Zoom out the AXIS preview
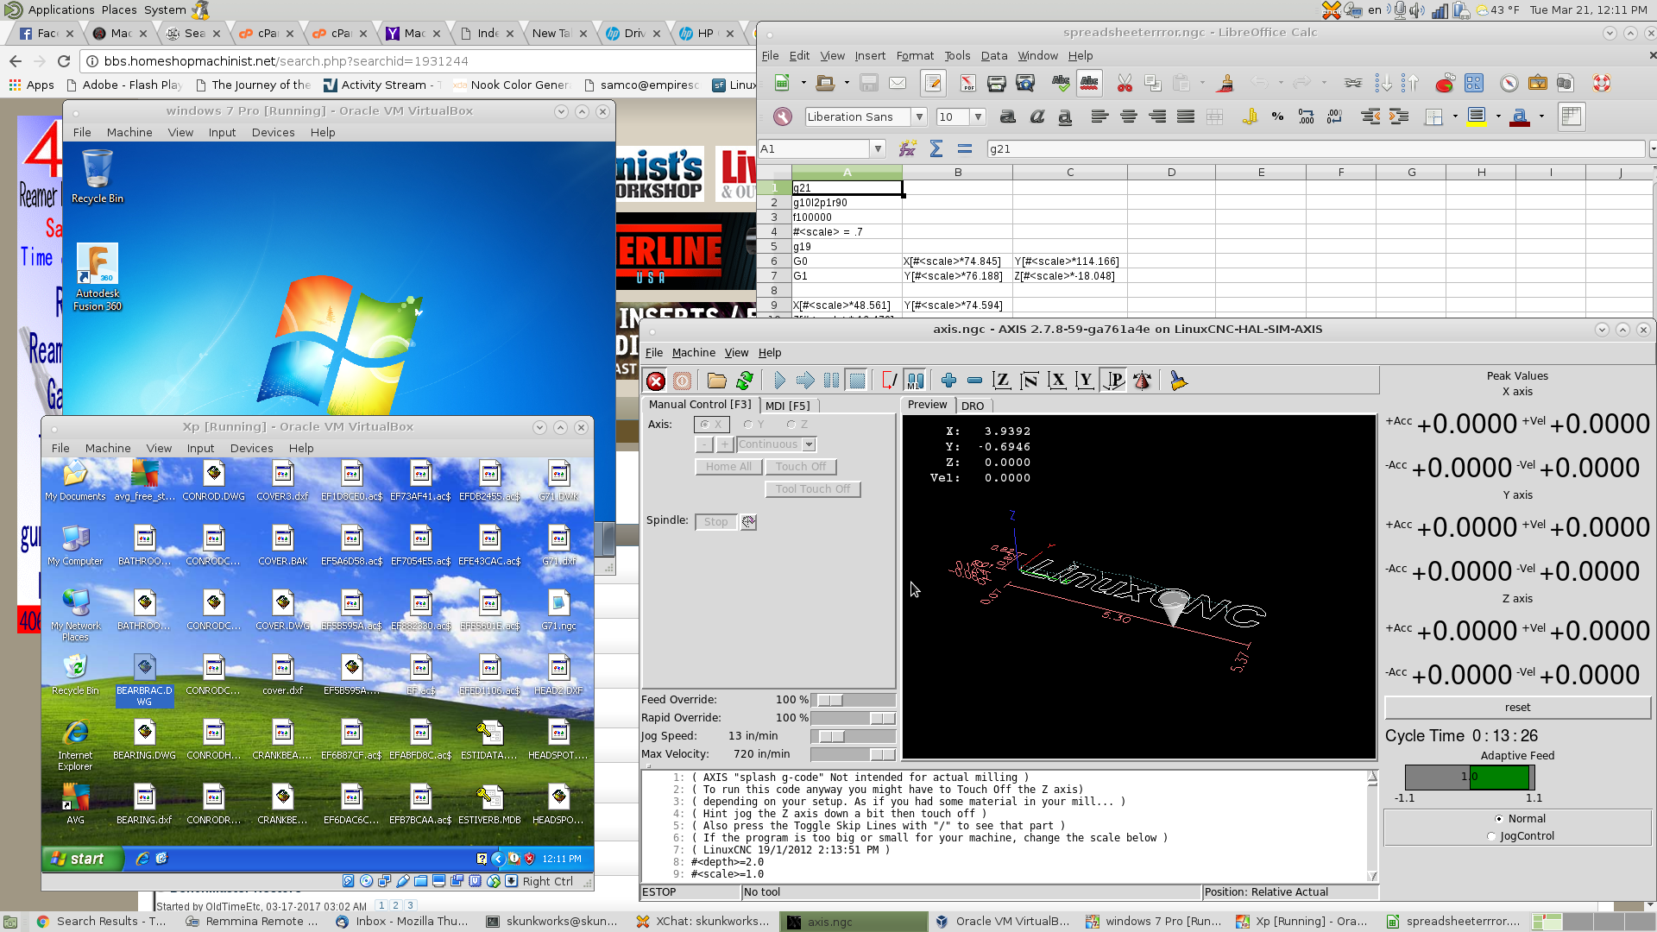The height and width of the screenshot is (932, 1657). click(x=974, y=381)
